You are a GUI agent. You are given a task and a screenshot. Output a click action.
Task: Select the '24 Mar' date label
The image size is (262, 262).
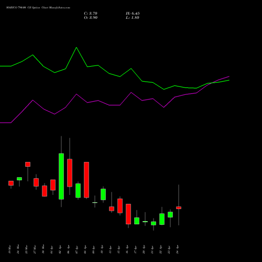(x=18, y=249)
